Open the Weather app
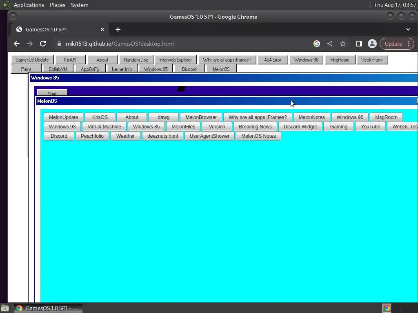Viewport: 418px width, 313px height. pyautogui.click(x=125, y=136)
